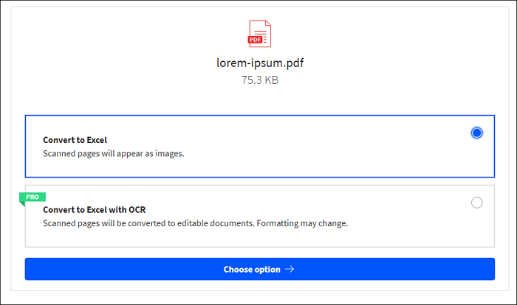Click the red PDF file icon
517x305 pixels.
pos(259,32)
